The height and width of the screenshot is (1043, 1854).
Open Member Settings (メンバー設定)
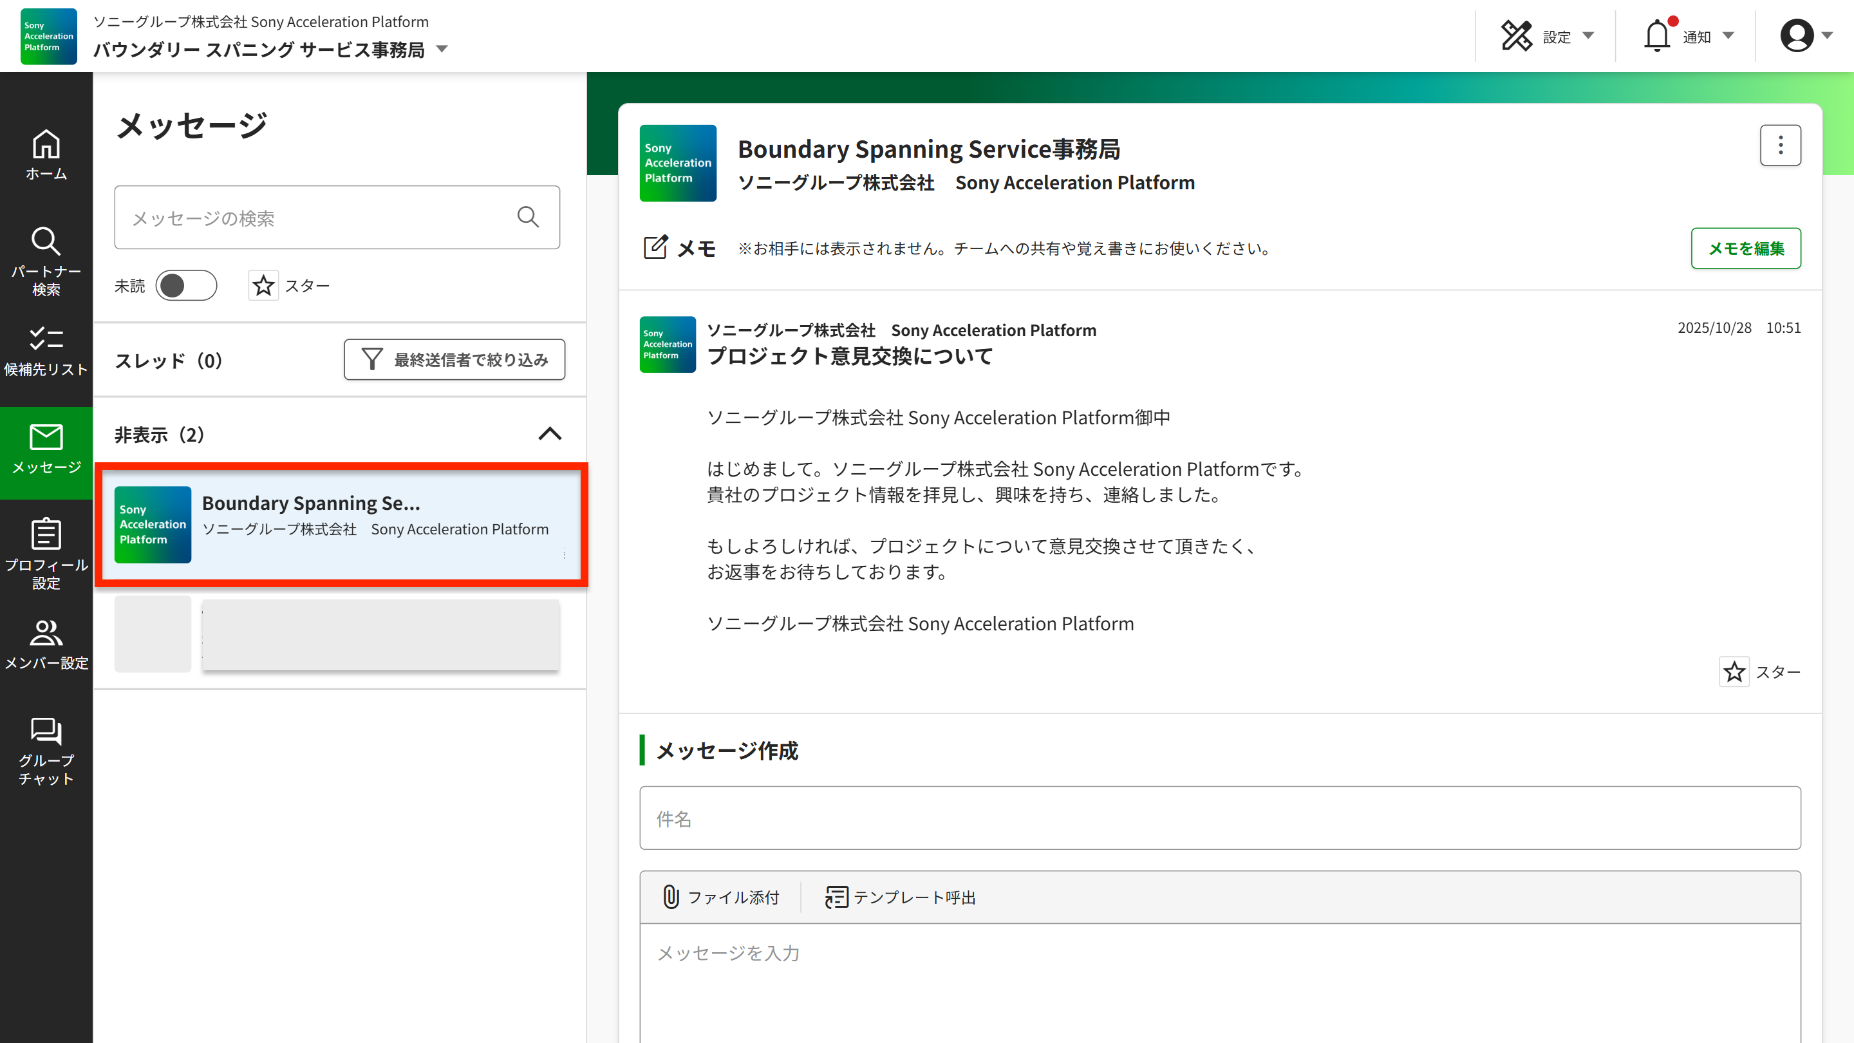click(x=46, y=644)
